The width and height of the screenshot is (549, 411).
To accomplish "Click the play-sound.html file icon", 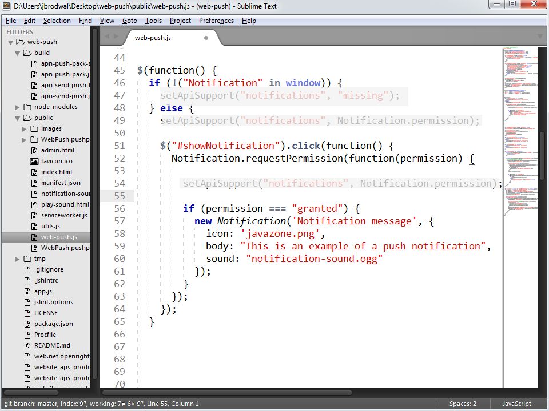I will tap(34, 204).
